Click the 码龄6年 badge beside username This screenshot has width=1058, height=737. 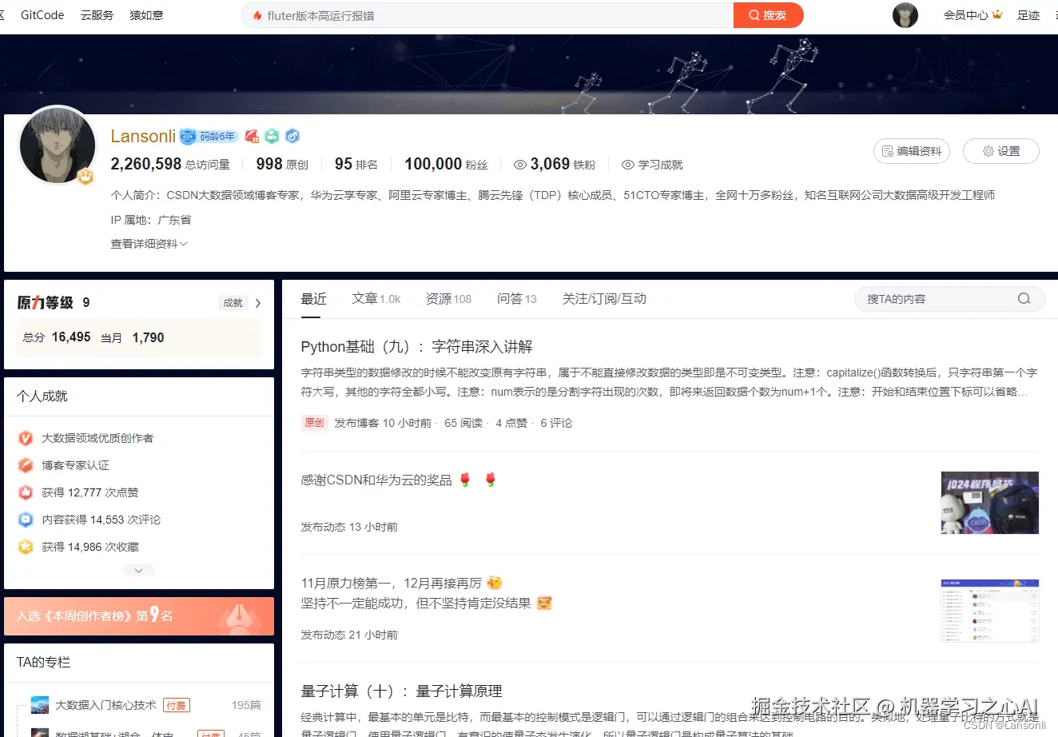[x=209, y=137]
